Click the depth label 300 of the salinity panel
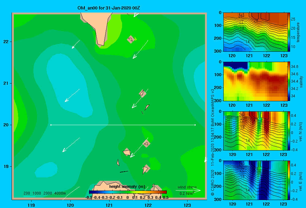 (218, 101)
